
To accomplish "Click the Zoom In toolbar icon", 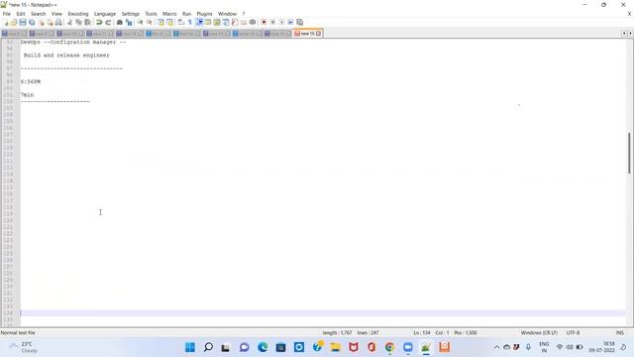I will [140, 22].
